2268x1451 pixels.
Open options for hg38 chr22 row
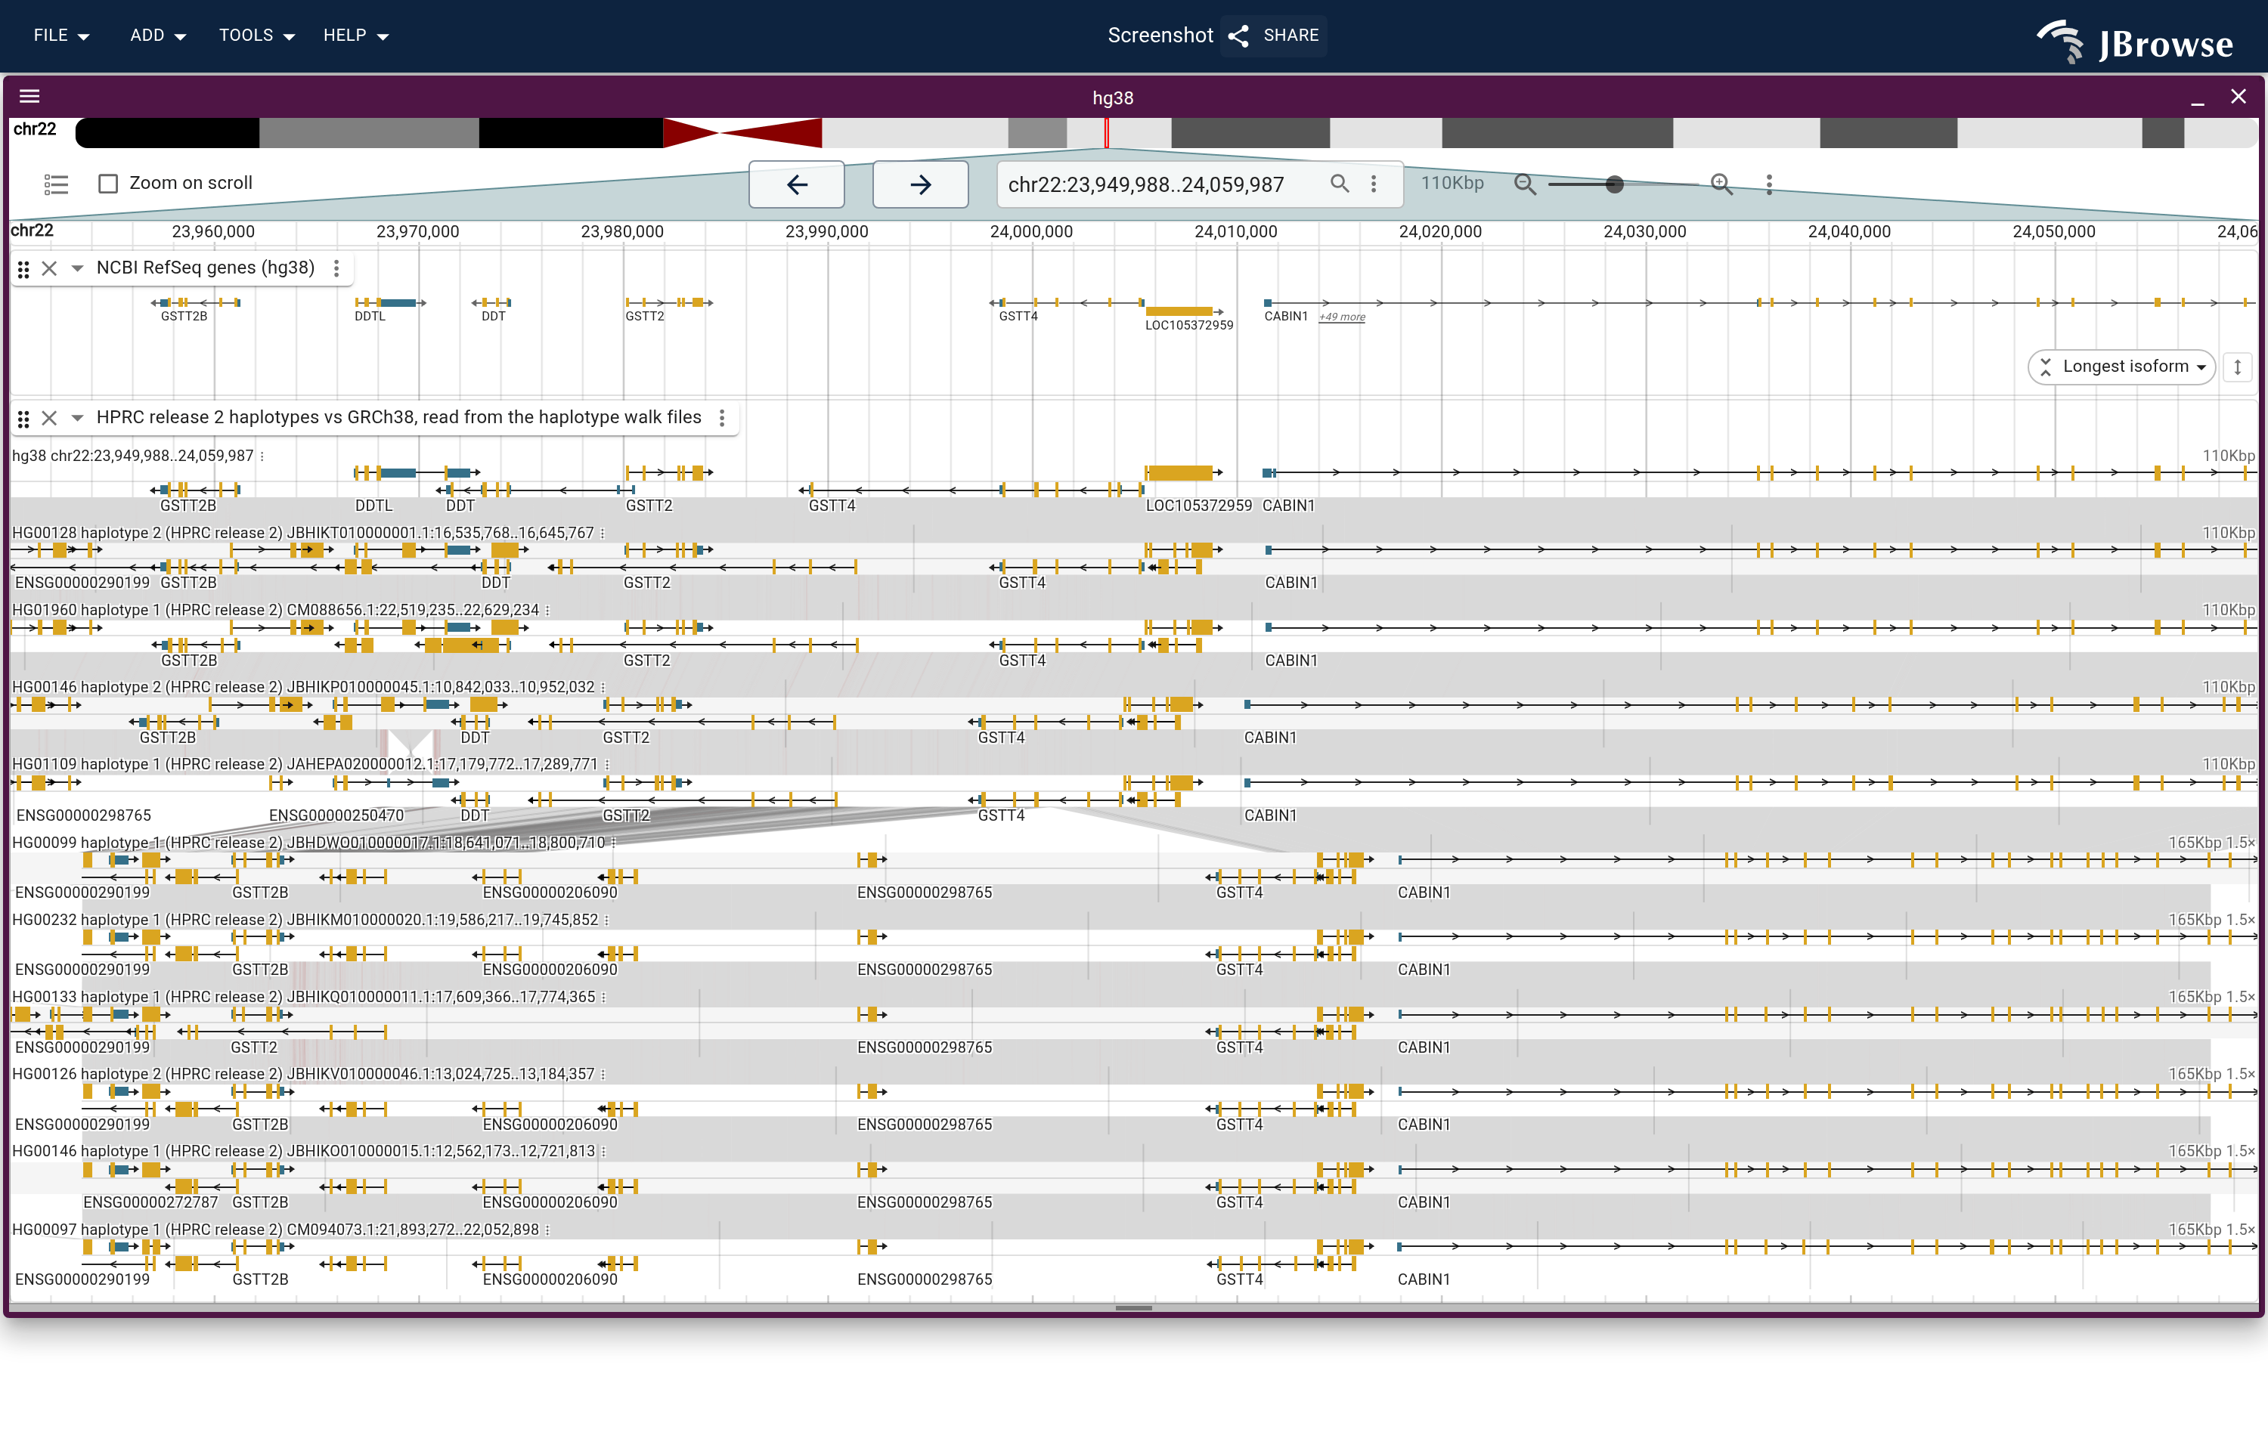262,456
